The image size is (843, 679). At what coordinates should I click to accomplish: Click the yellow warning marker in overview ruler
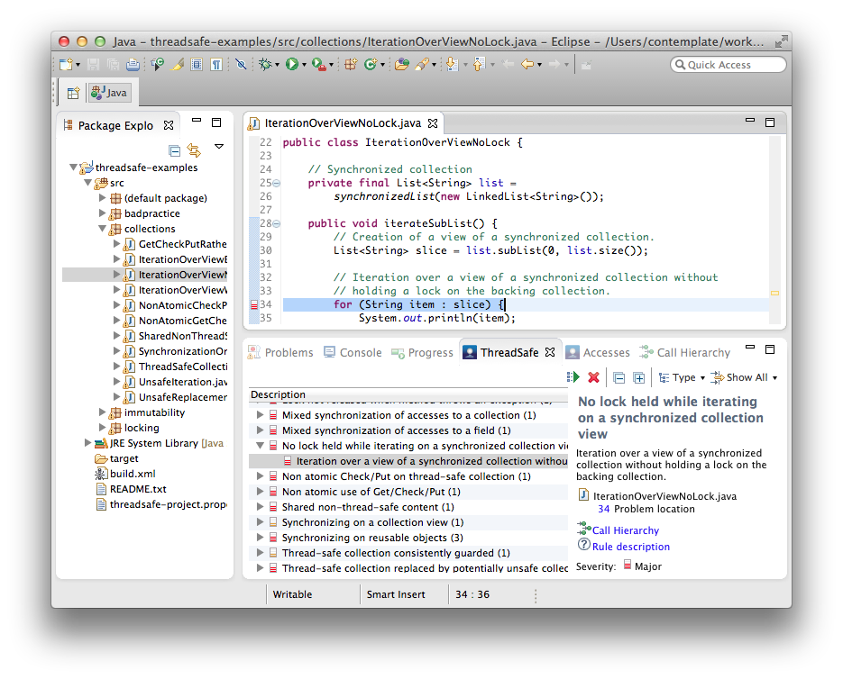(x=774, y=294)
